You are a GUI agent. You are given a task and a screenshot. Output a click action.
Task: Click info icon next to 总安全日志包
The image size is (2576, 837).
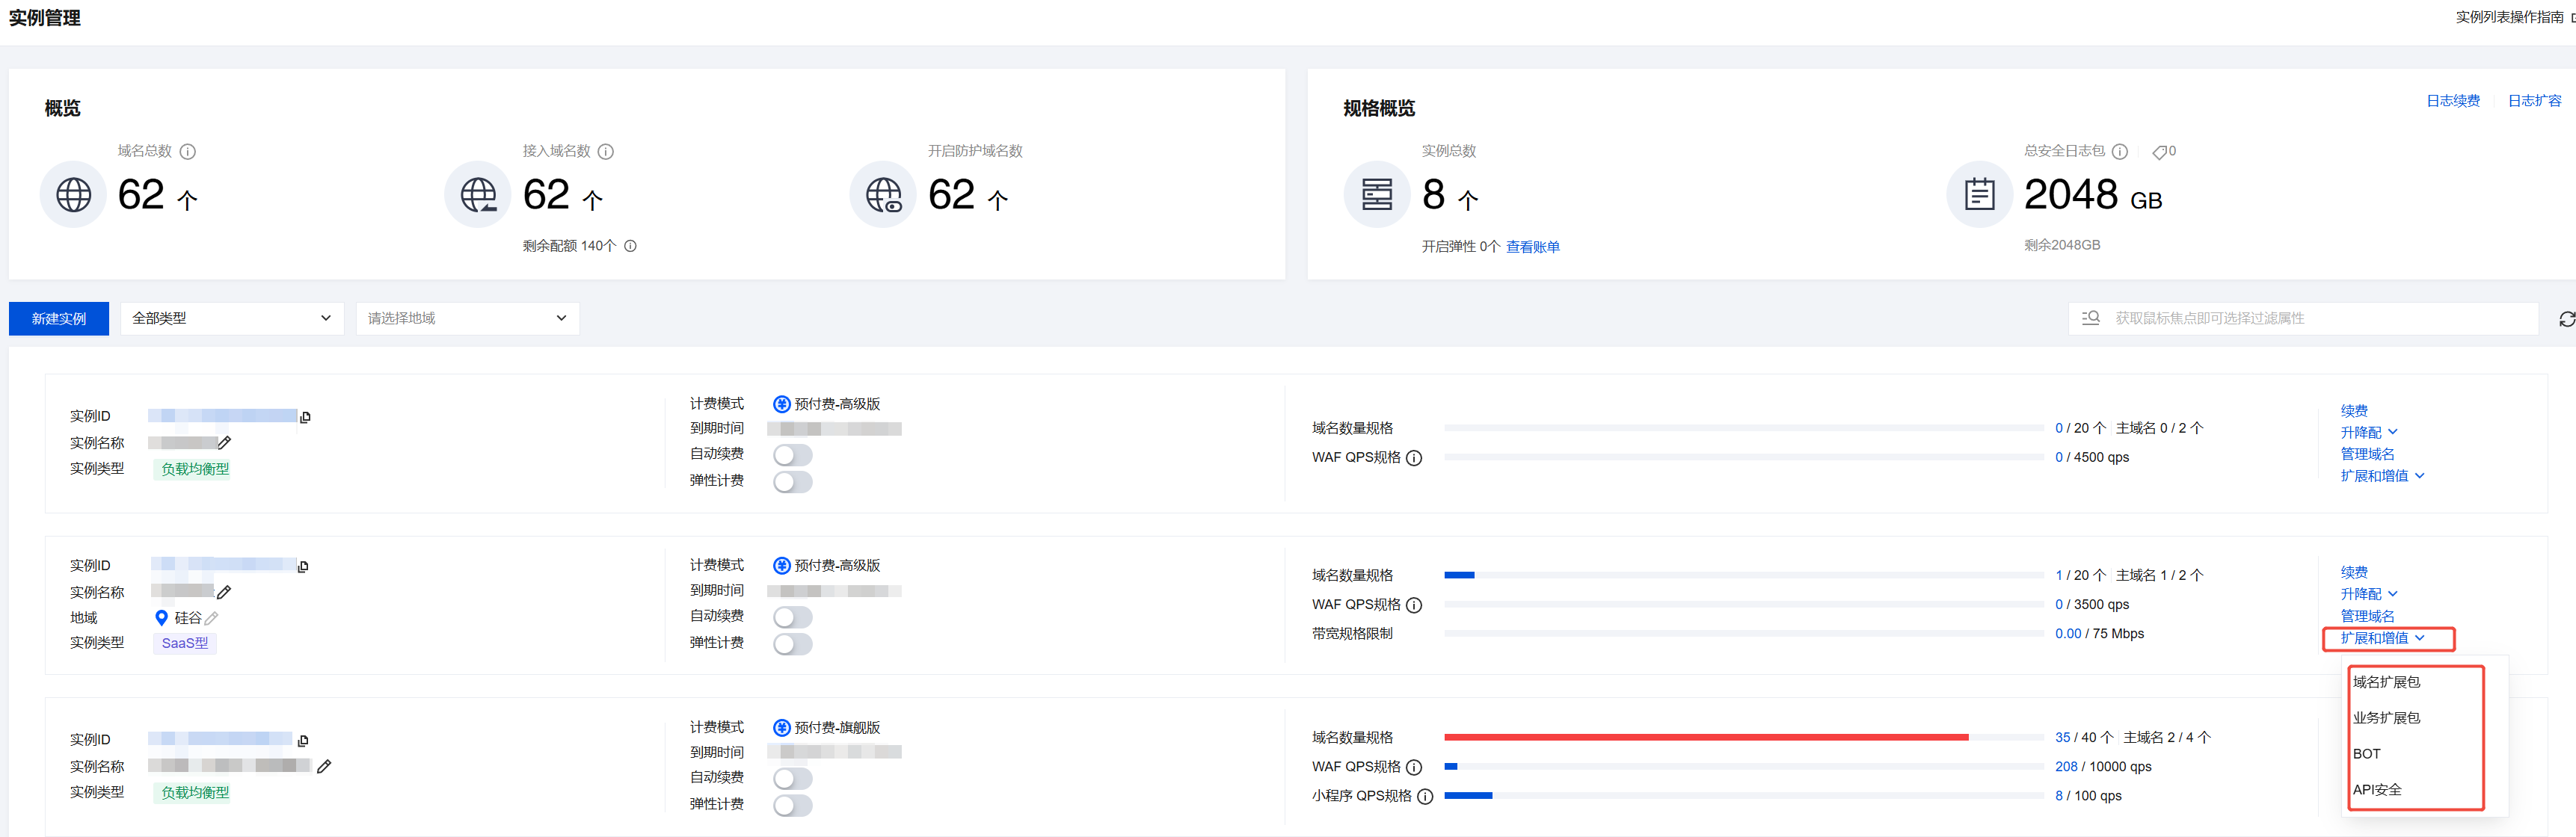tap(2119, 152)
